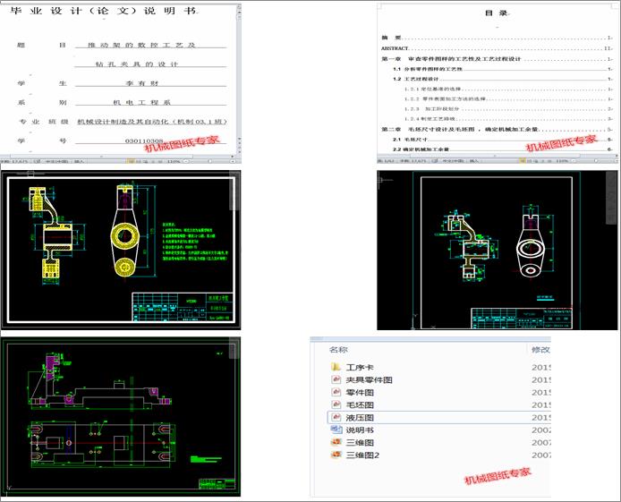The width and height of the screenshot is (621, 502).
Task: Click the zoom slider in cover-page Word window
Action: tap(209, 161)
